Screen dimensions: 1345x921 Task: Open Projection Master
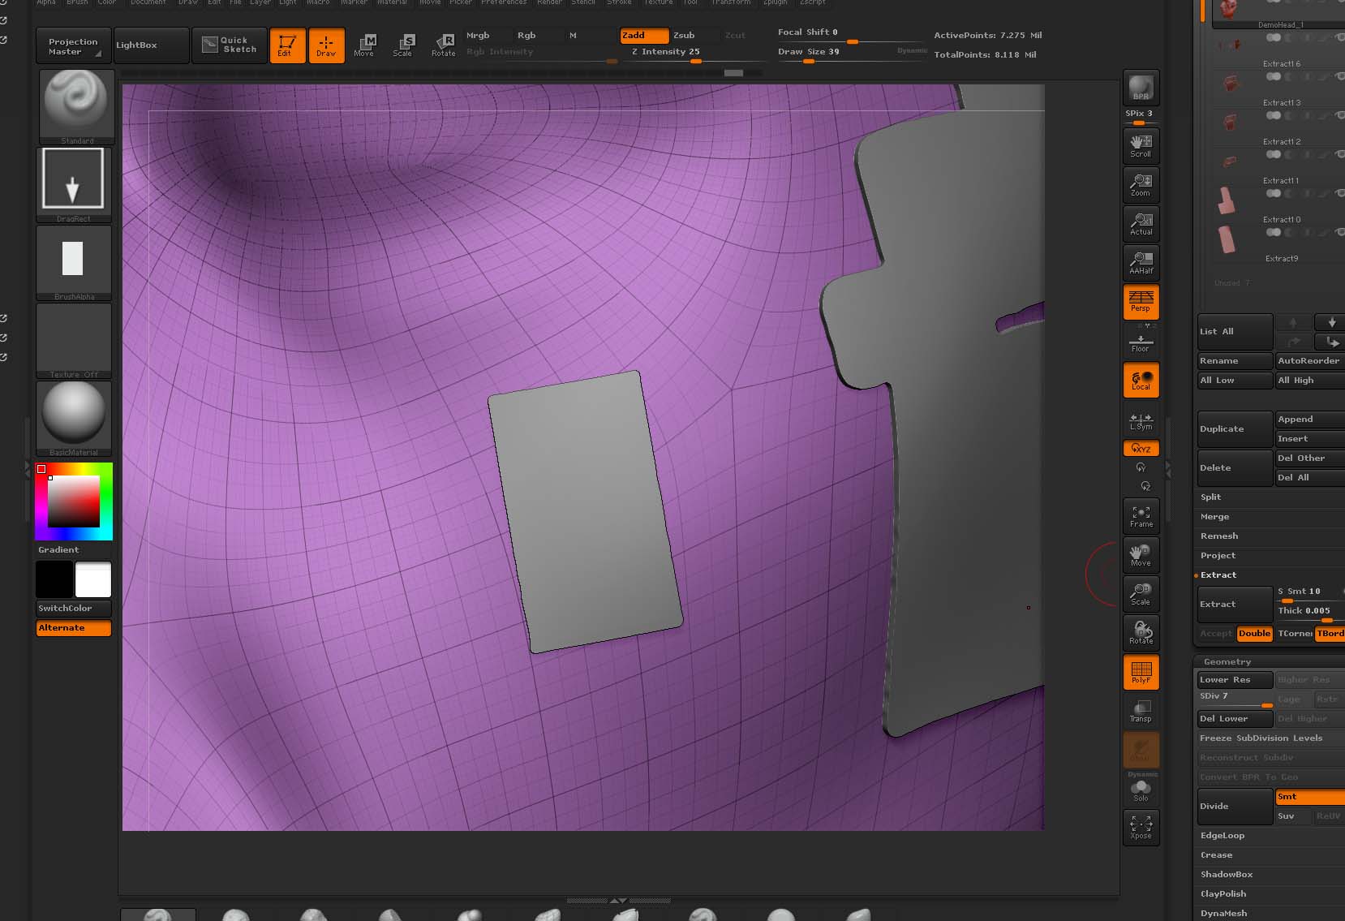[73, 46]
